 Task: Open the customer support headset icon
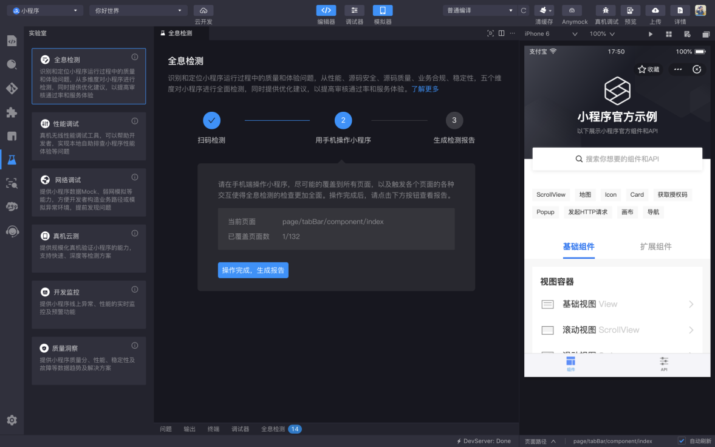point(12,231)
